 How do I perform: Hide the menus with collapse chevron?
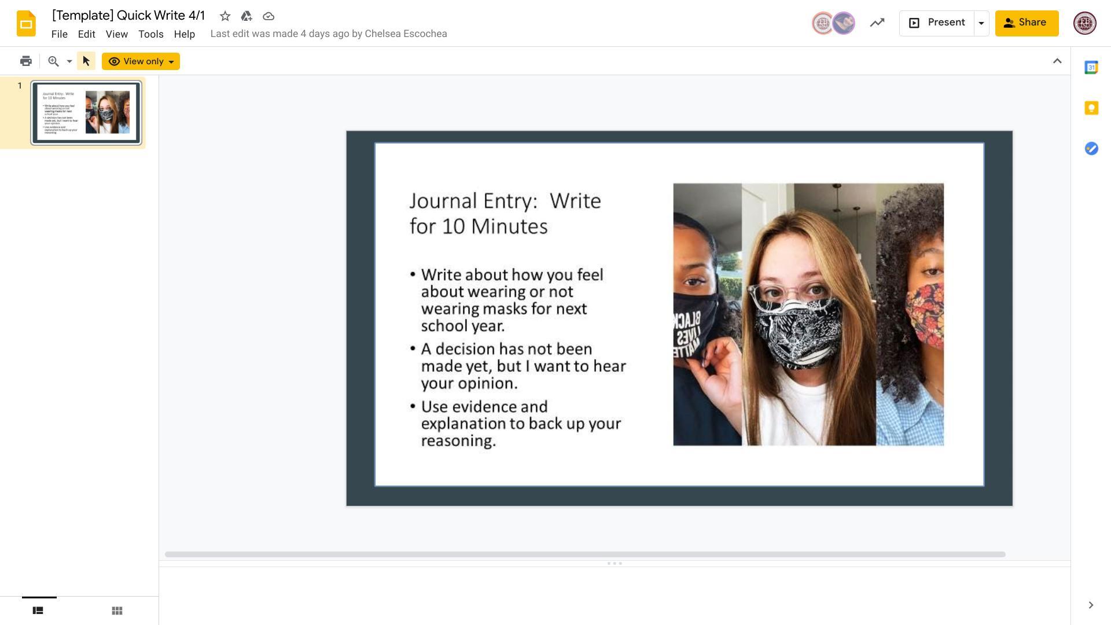(1057, 61)
